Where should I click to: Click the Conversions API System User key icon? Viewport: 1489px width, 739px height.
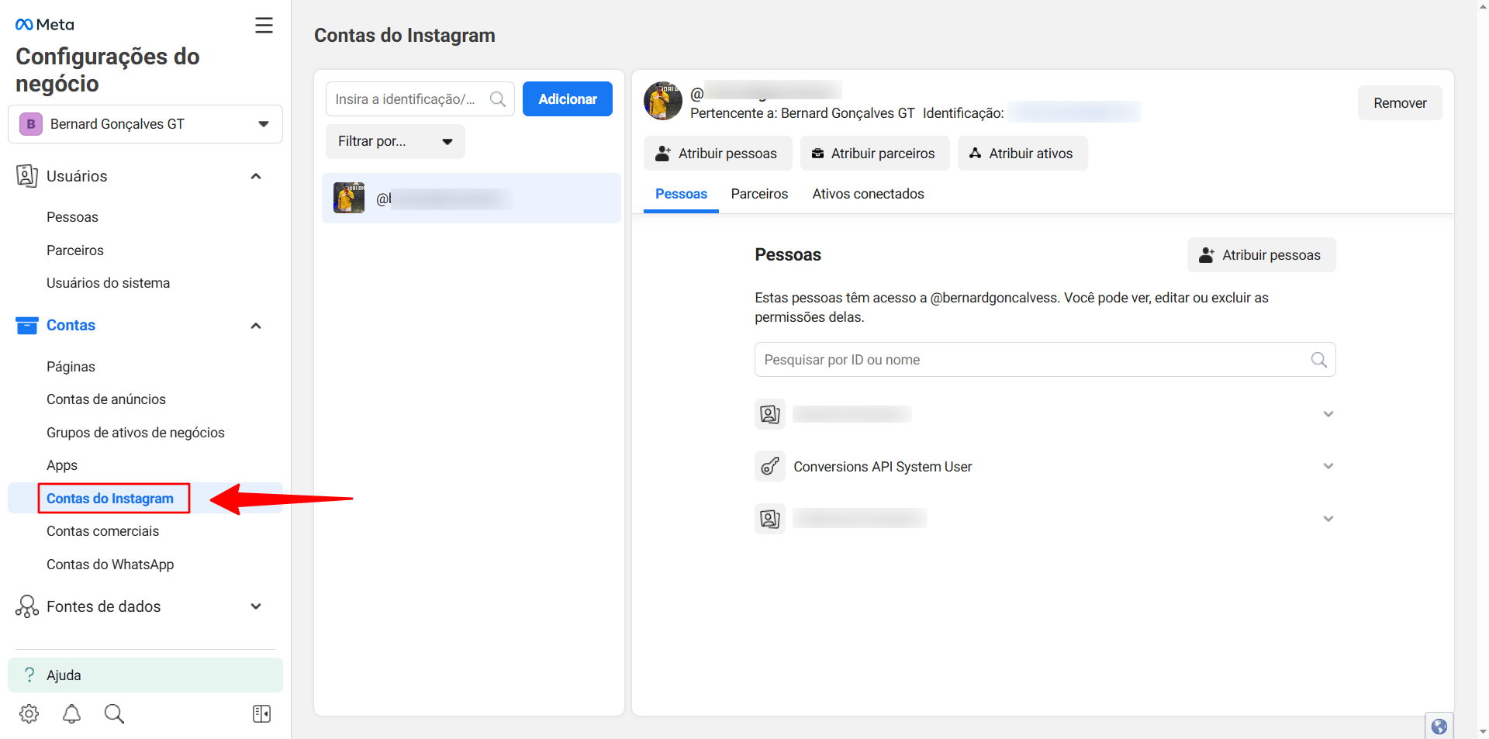coord(770,466)
